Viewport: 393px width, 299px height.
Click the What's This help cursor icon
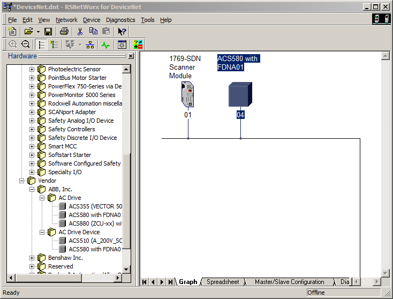122,32
